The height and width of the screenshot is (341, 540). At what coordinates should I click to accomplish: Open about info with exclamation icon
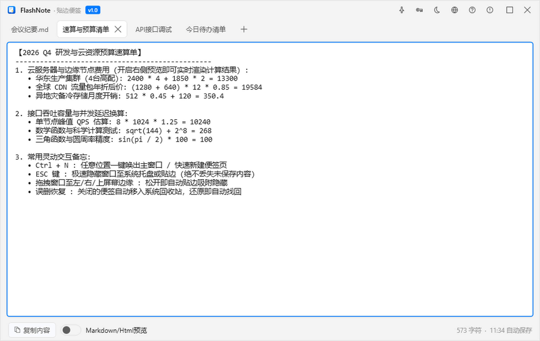[x=490, y=10]
